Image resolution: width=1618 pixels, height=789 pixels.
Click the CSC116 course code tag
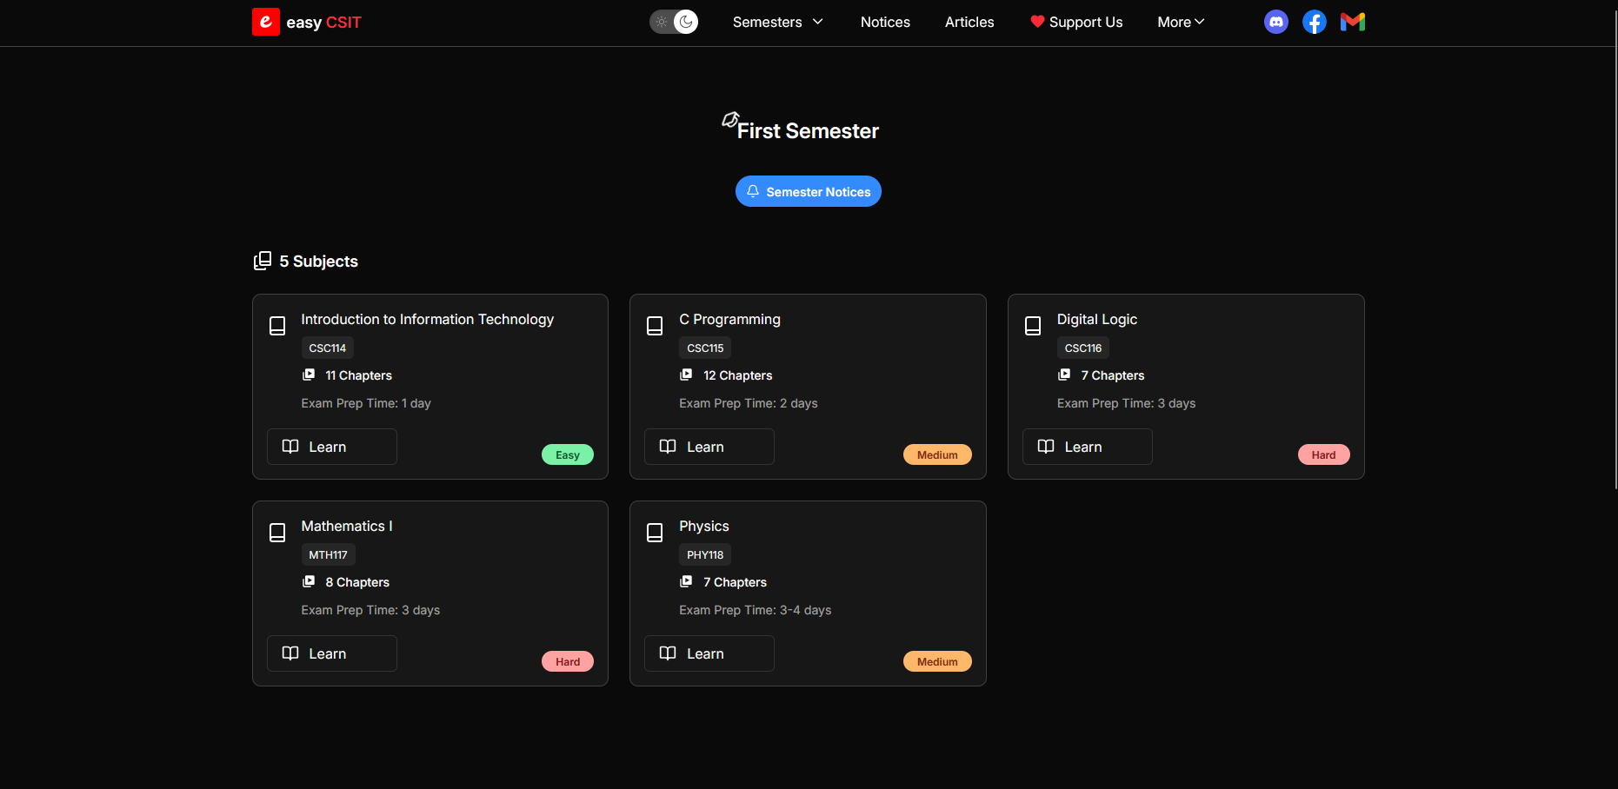coord(1083,348)
